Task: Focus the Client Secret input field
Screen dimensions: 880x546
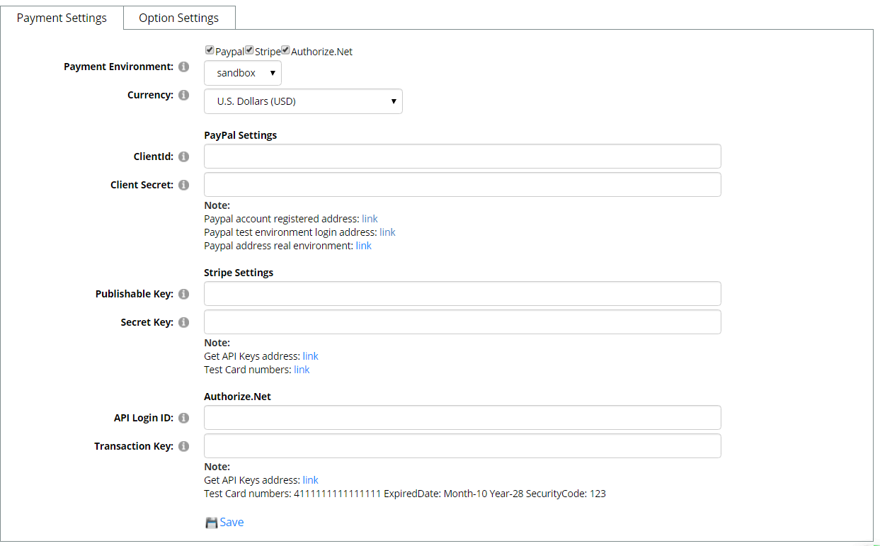Action: point(462,185)
